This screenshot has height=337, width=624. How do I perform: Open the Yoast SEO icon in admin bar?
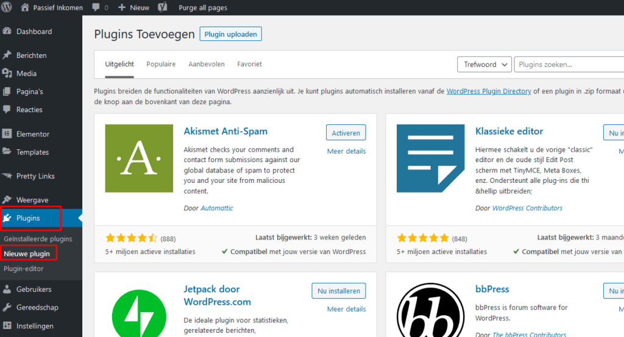[162, 7]
